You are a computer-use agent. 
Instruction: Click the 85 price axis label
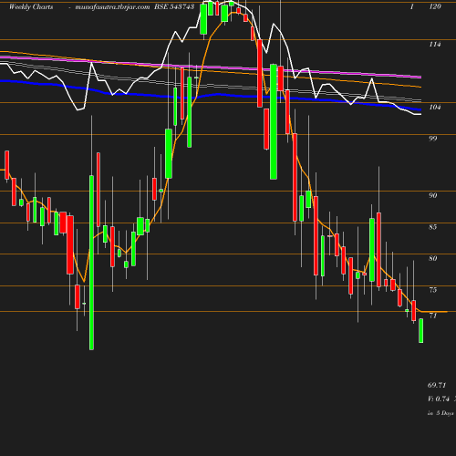tap(433, 227)
